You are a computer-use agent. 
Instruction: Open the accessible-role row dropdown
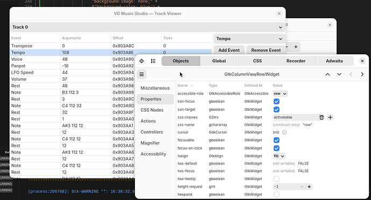(x=280, y=94)
